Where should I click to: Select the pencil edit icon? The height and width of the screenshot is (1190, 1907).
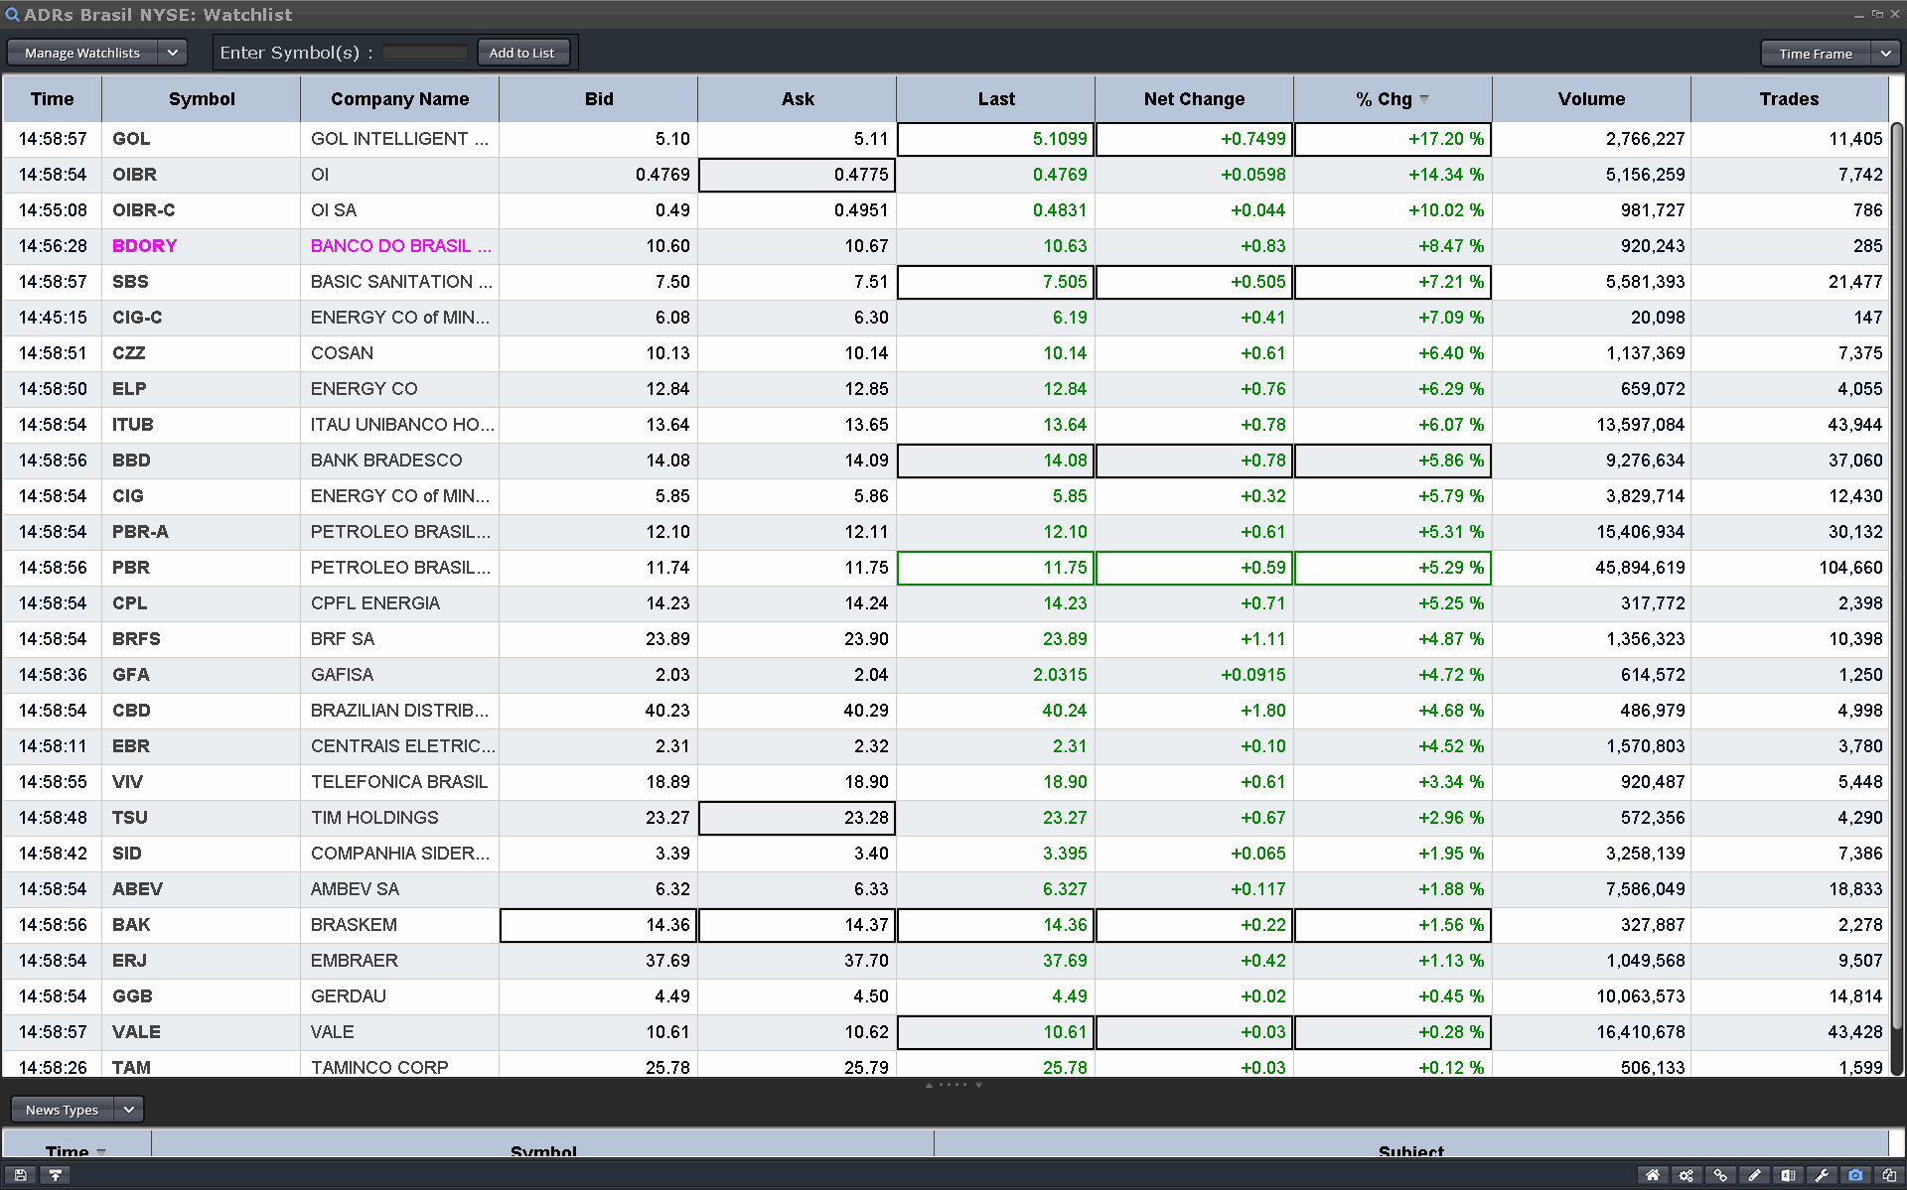click(1754, 1175)
